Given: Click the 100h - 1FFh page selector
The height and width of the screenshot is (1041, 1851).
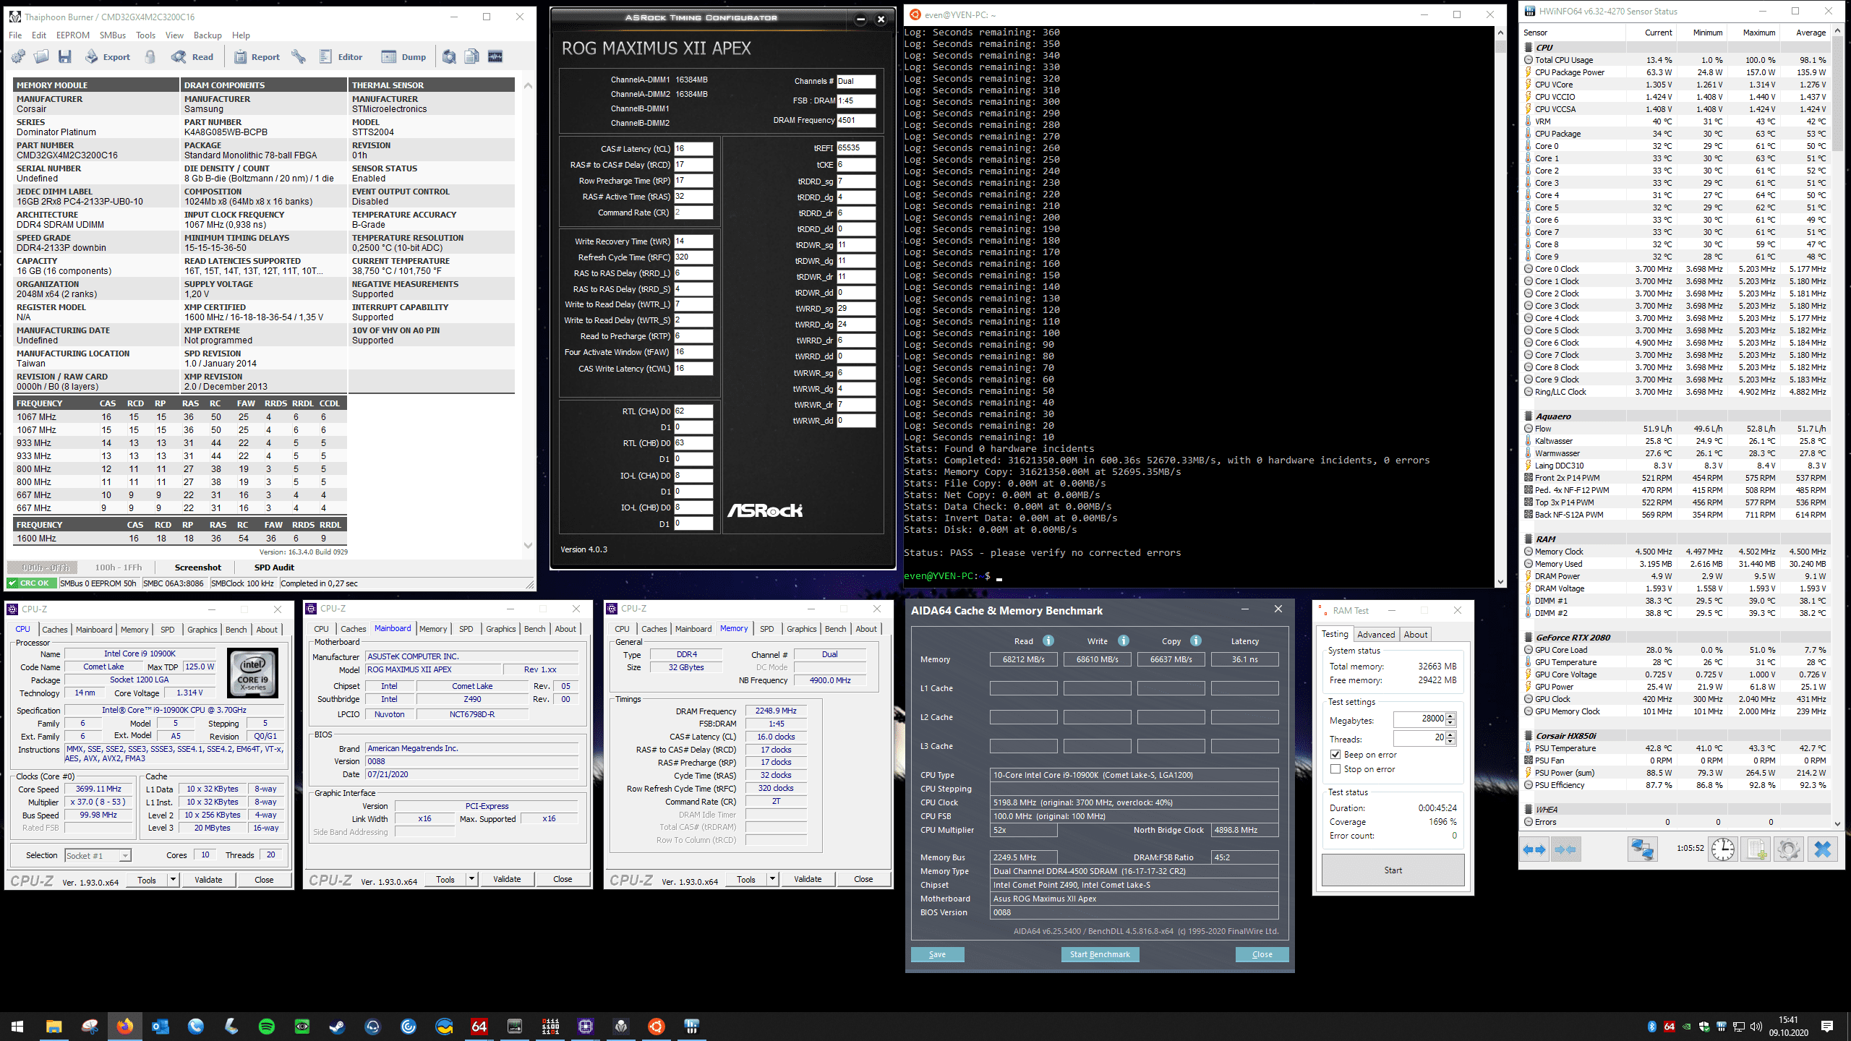Looking at the screenshot, I should pos(119,567).
